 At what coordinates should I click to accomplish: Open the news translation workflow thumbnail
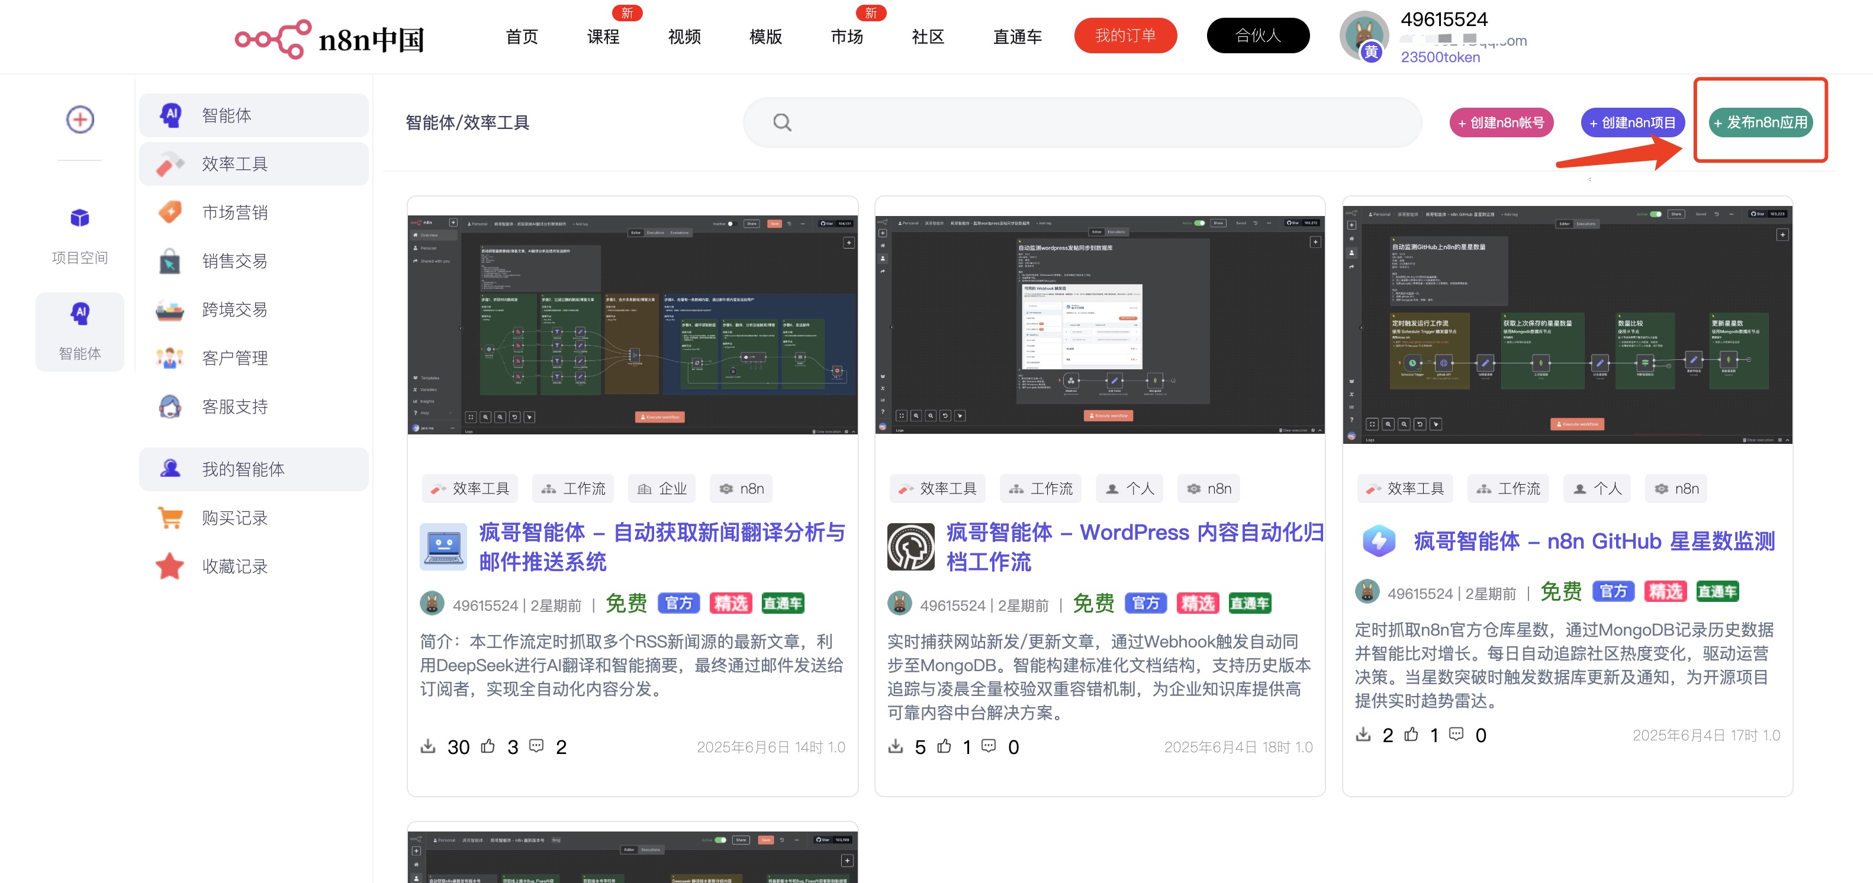coord(633,325)
